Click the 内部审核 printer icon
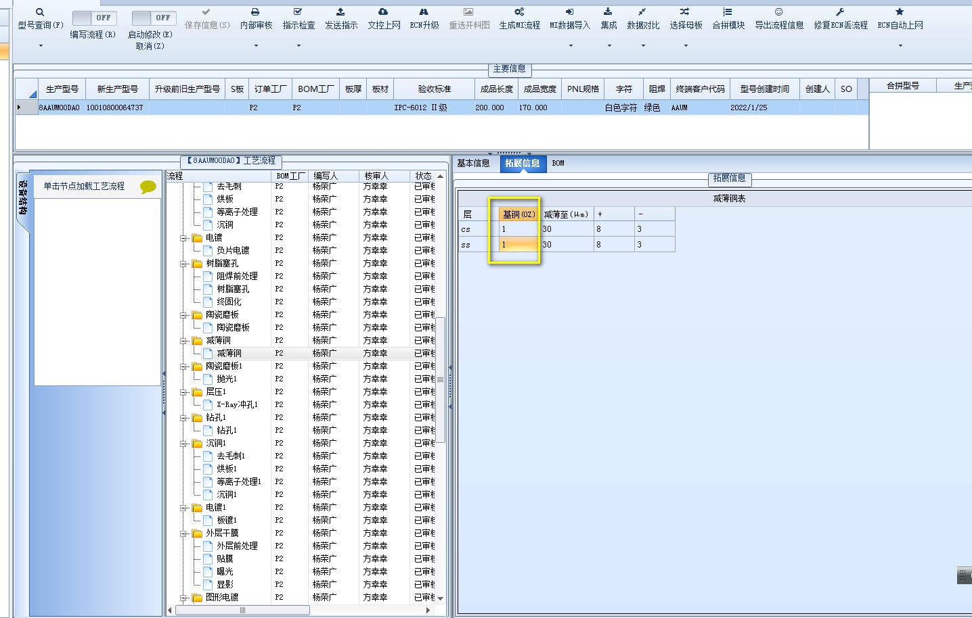This screenshot has height=618, width=972. coord(255,12)
